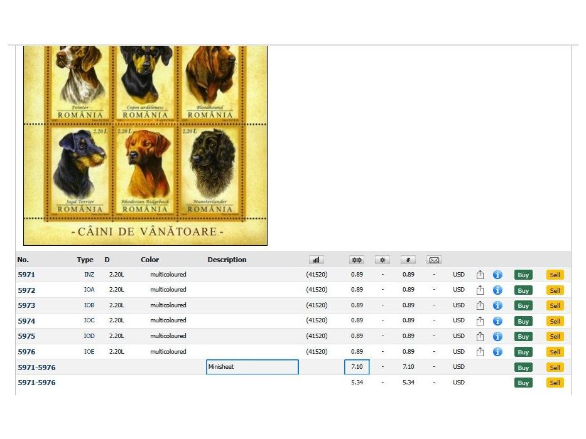Open info for stamp 5974
This screenshot has width=586, height=439.
coord(497,321)
